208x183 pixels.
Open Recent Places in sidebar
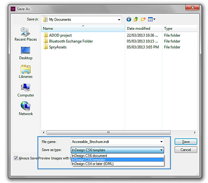[26, 34]
